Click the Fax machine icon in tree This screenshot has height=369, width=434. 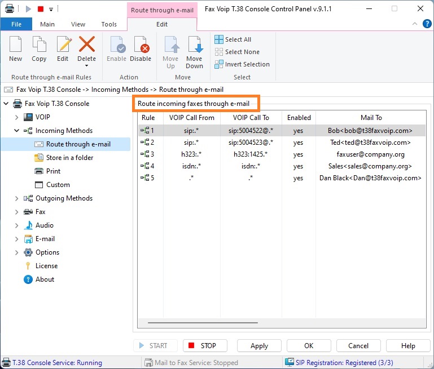coord(28,212)
